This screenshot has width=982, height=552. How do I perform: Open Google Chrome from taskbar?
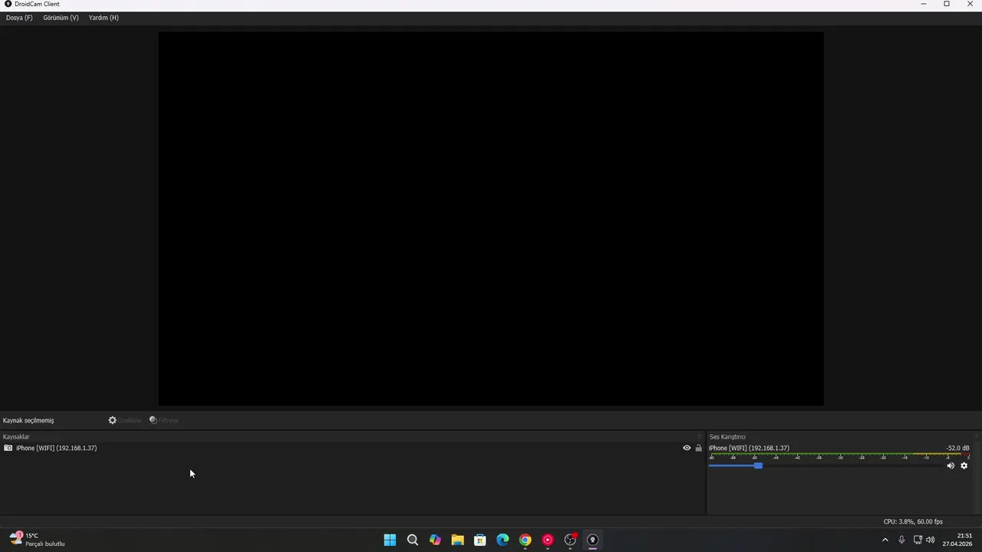coord(525,540)
